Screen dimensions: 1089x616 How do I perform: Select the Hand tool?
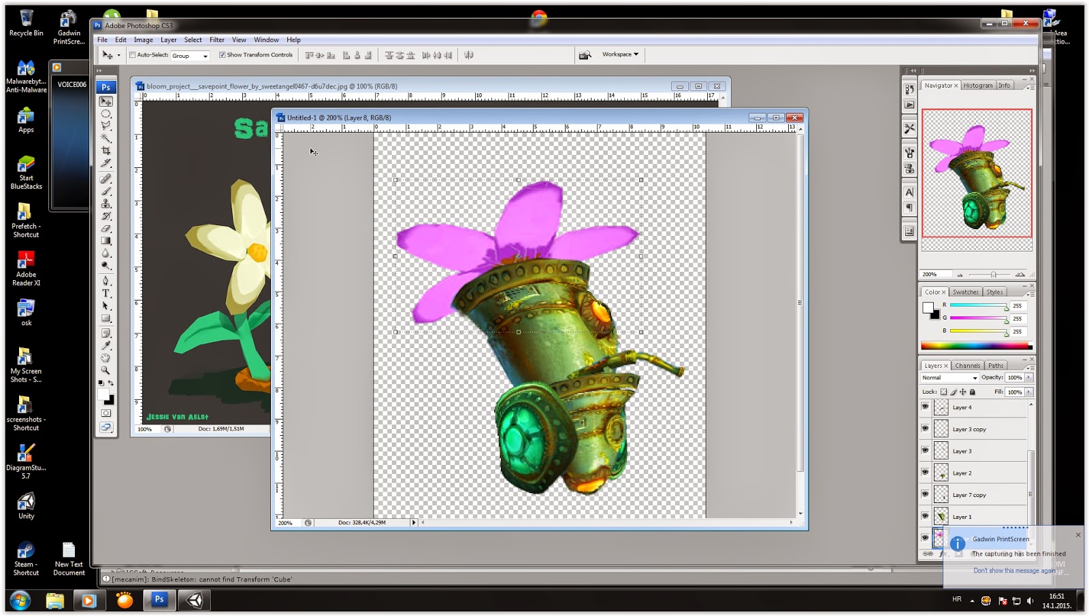pos(106,358)
